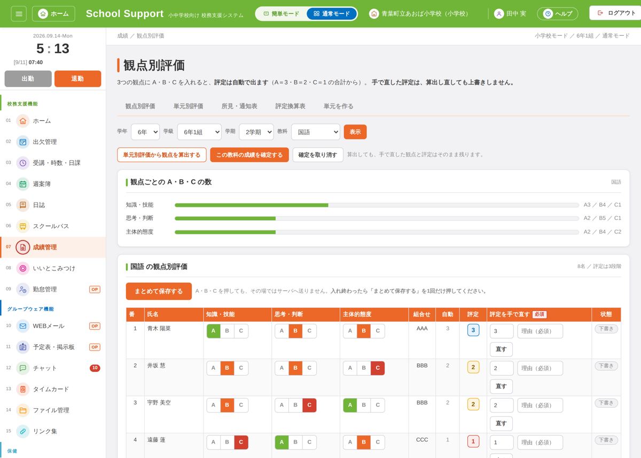
Task: Click 退勤 clock-out button
Action: click(x=77, y=79)
